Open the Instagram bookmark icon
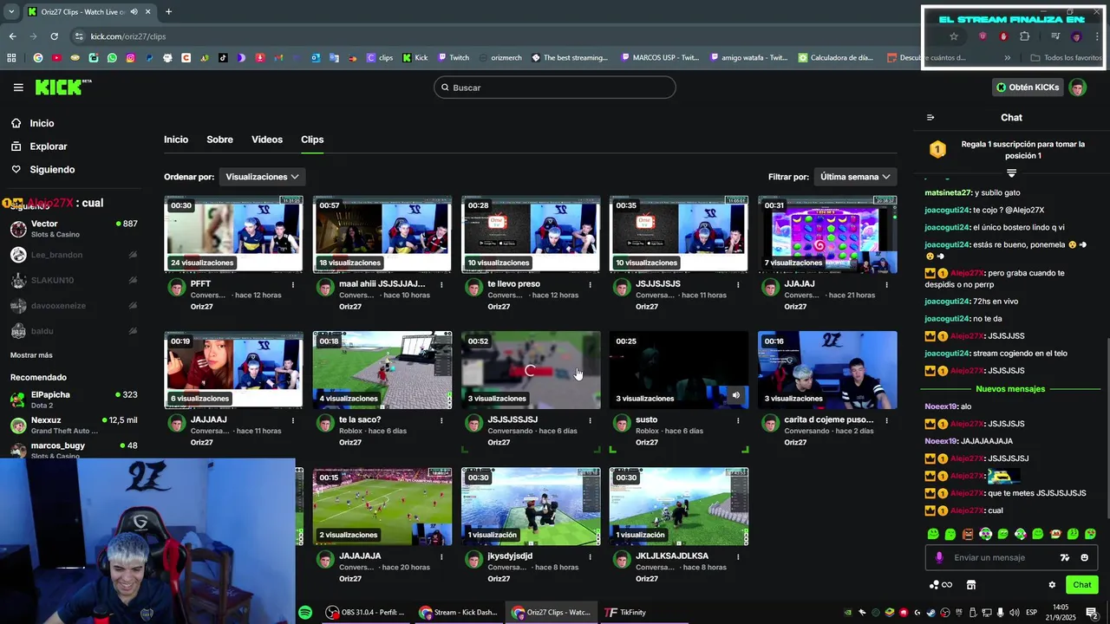1110x624 pixels. click(x=131, y=58)
